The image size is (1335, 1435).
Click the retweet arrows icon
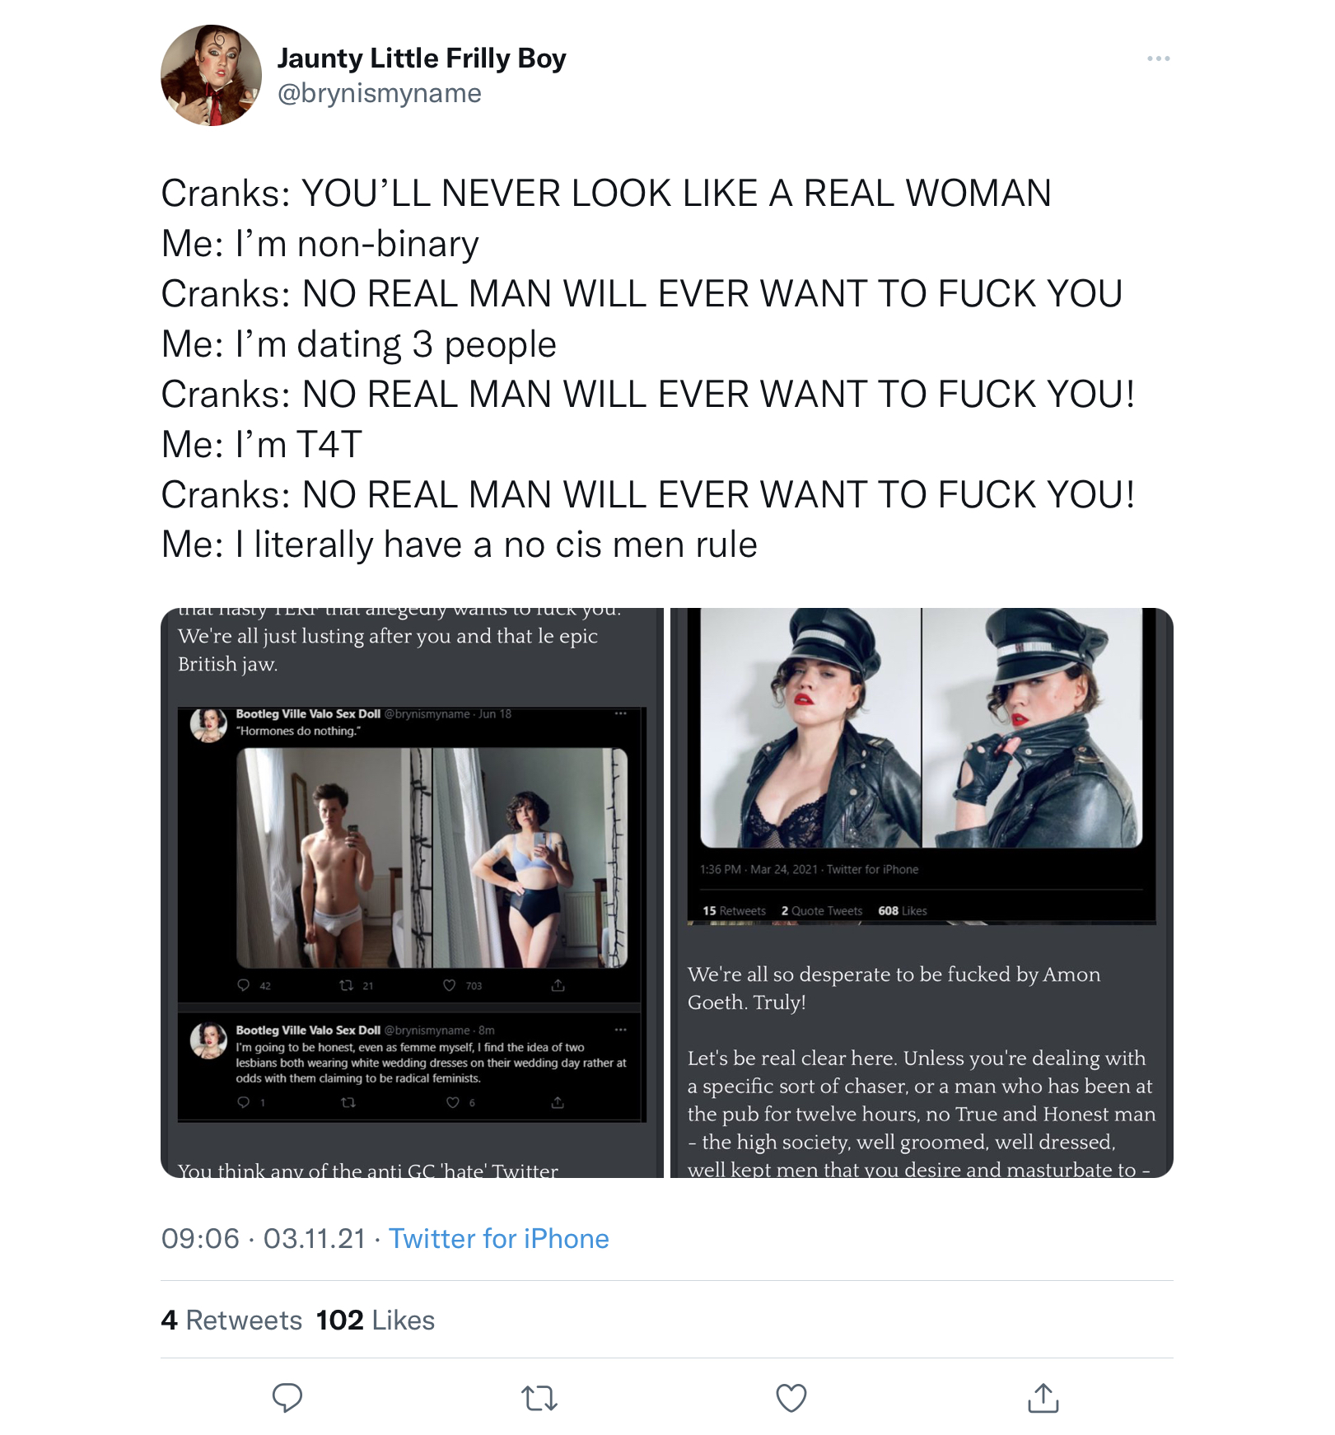point(539,1398)
